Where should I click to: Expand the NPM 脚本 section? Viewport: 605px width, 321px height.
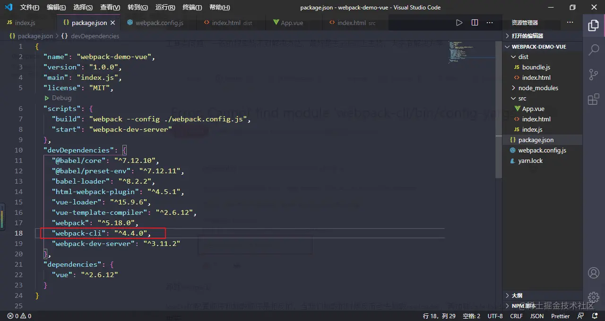524,306
